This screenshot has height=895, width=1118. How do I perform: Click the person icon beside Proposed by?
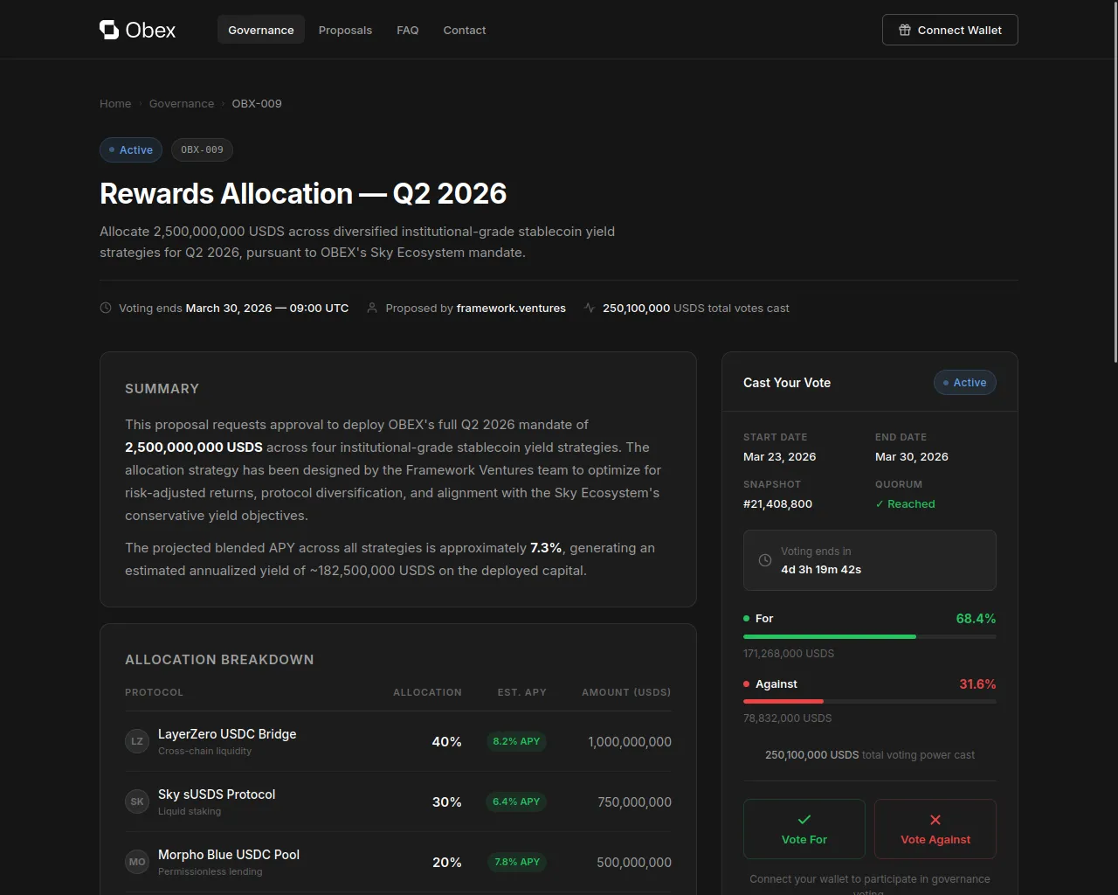[x=372, y=308]
